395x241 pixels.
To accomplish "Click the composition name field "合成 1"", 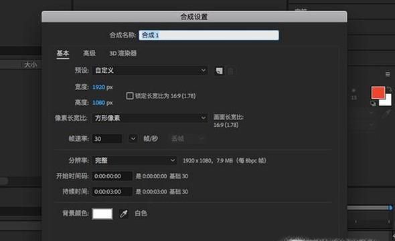I will click(x=209, y=35).
